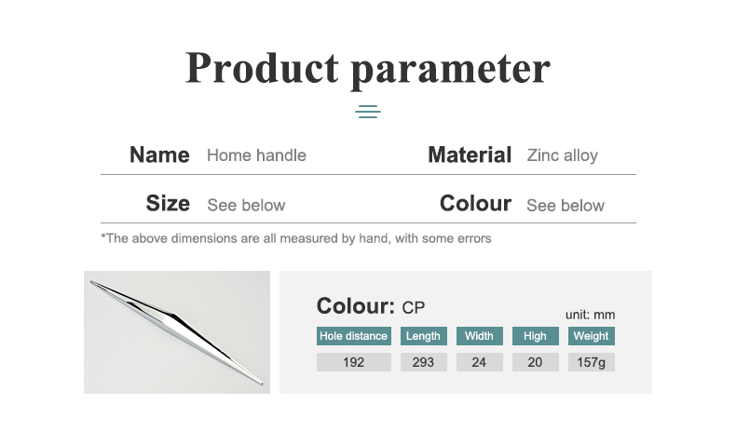Screen dimensions: 736x431
Task: Click the High header cell
Action: pos(535,336)
